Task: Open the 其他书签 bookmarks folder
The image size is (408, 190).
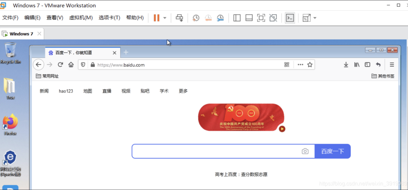Action: pos(383,76)
